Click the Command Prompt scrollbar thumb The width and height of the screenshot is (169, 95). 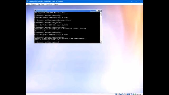(x=101, y=15)
